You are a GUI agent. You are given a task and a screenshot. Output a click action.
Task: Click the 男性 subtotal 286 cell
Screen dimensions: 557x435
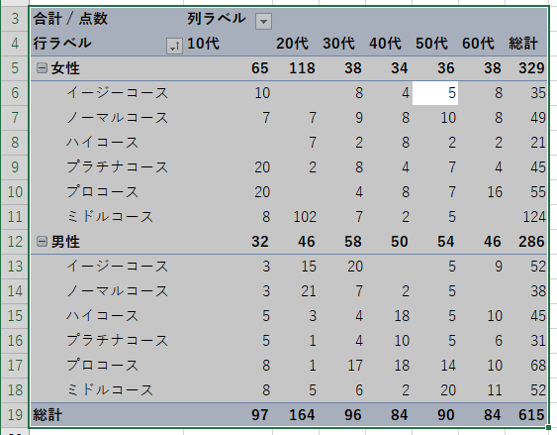coord(525,242)
